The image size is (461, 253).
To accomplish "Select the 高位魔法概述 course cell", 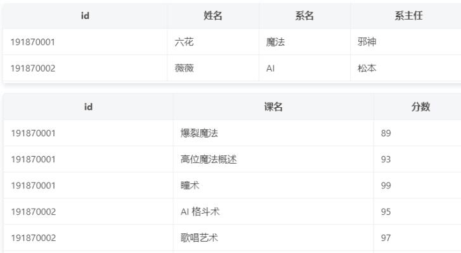I will (273, 159).
